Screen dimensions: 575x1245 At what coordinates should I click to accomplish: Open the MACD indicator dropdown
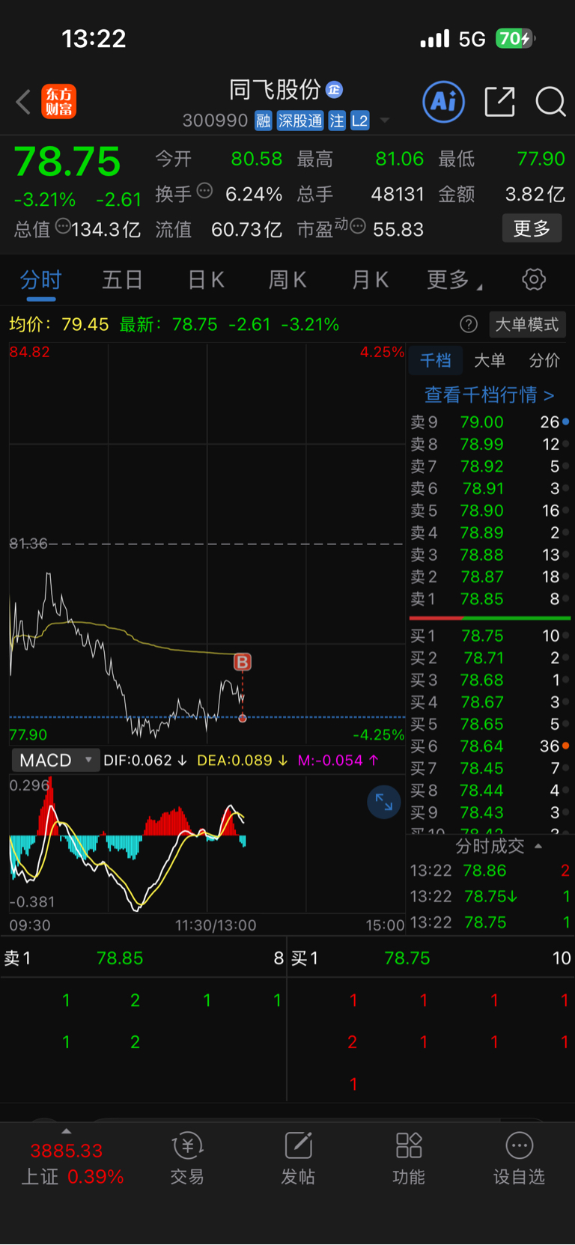click(55, 761)
